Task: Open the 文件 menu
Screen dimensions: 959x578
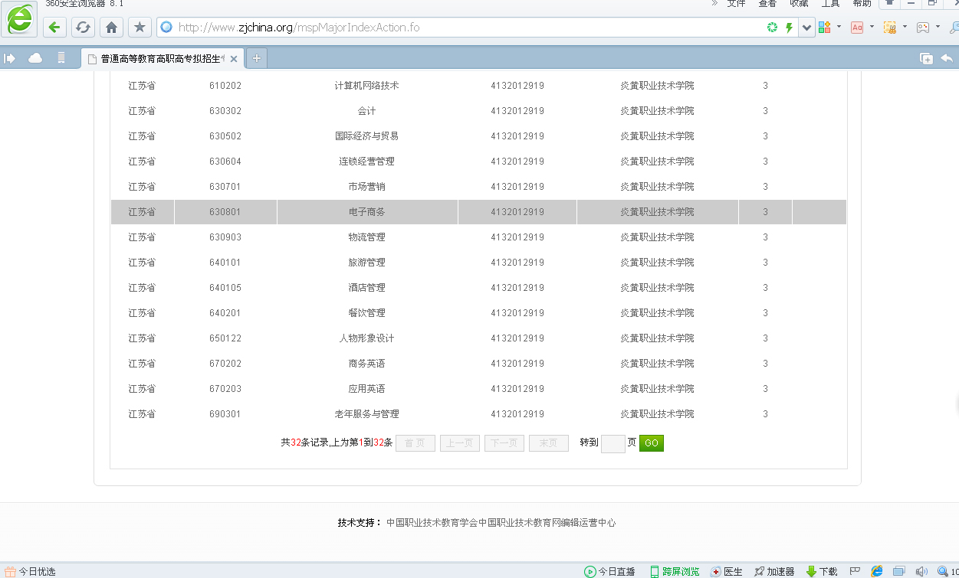Action: click(736, 4)
